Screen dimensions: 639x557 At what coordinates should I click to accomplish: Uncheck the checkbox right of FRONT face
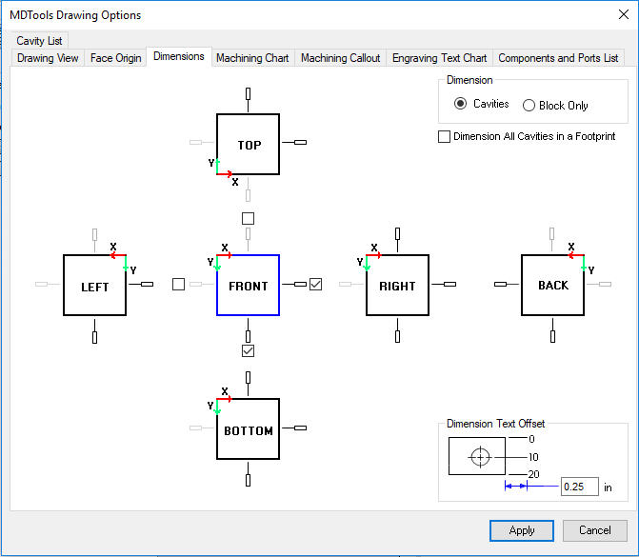pyautogui.click(x=316, y=284)
